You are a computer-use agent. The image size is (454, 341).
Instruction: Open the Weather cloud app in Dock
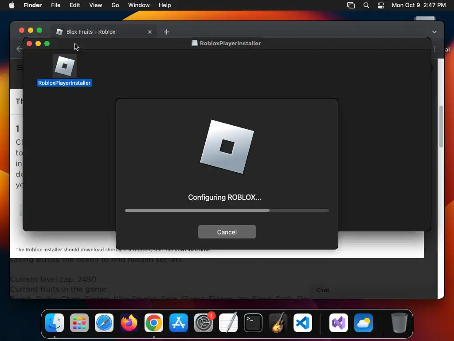click(364, 323)
